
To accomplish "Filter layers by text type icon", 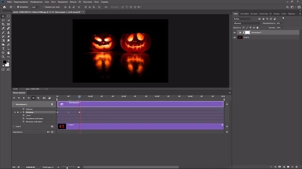I will [x=267, y=19].
